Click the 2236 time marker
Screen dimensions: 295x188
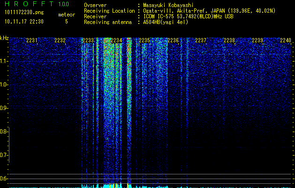[x=173, y=40]
